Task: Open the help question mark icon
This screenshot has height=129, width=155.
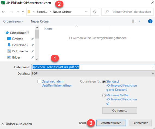Action: 150,21
